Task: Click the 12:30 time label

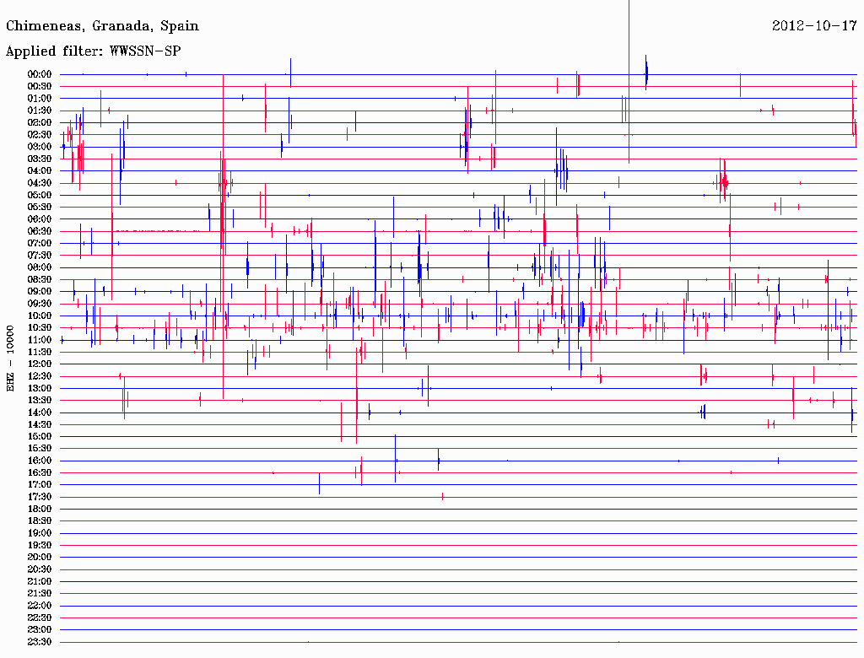Action: coord(40,376)
